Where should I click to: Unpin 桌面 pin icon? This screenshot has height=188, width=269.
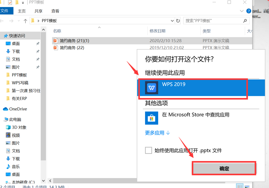point(38,44)
